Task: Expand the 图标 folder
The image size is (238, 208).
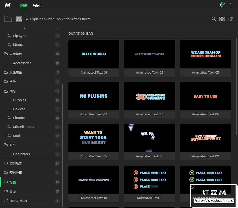Action: [13, 91]
